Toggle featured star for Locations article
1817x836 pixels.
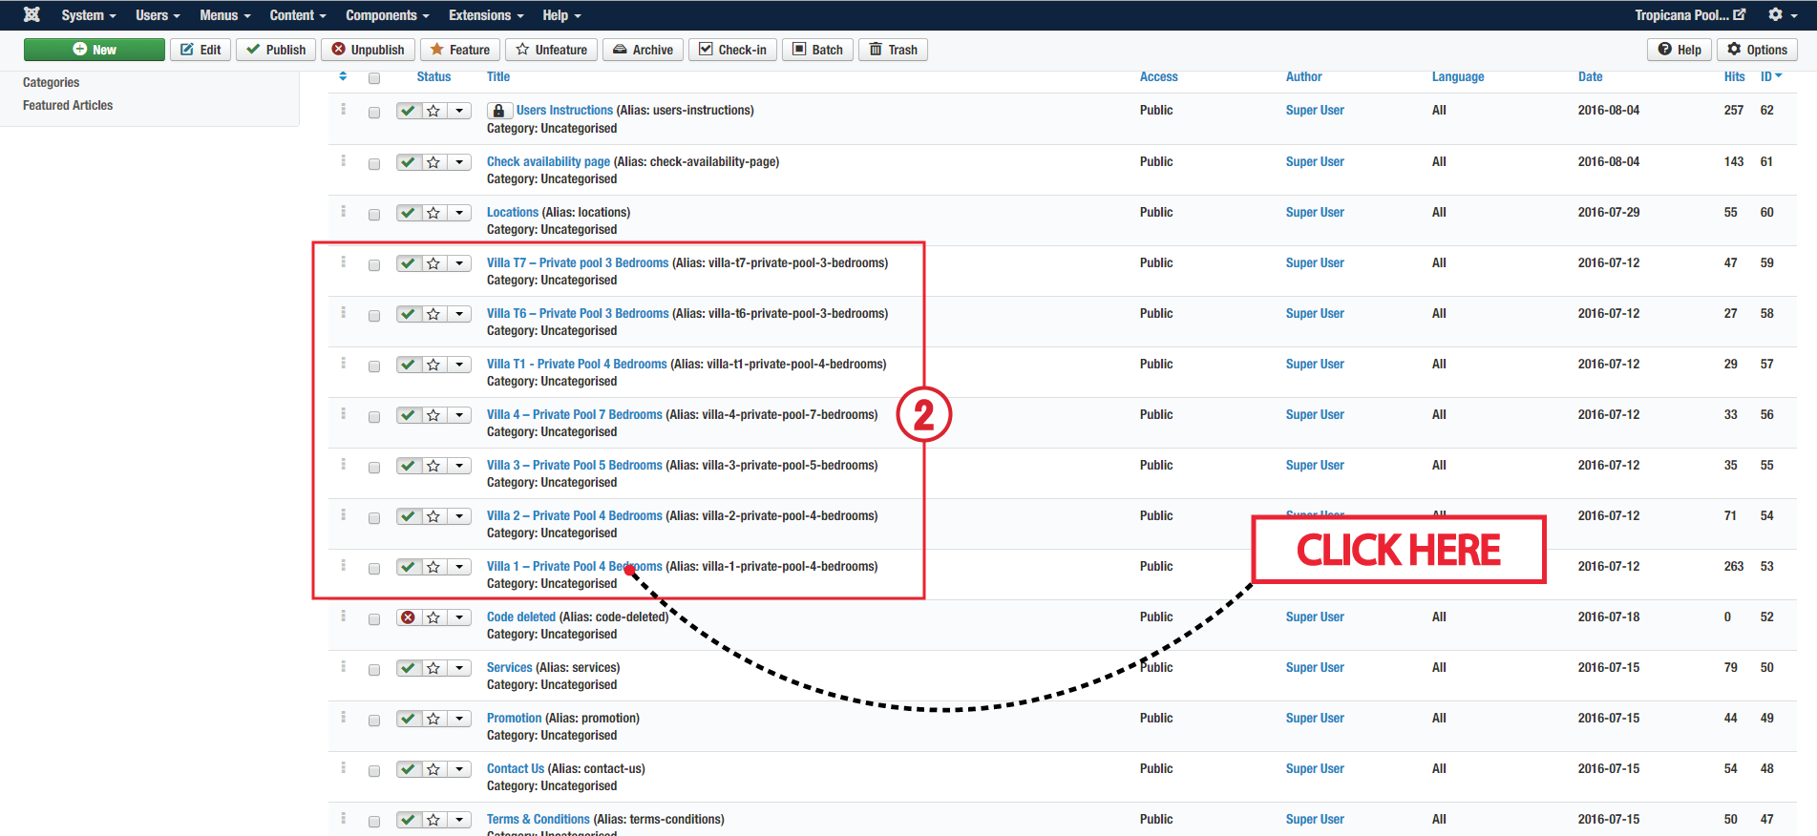pos(433,213)
